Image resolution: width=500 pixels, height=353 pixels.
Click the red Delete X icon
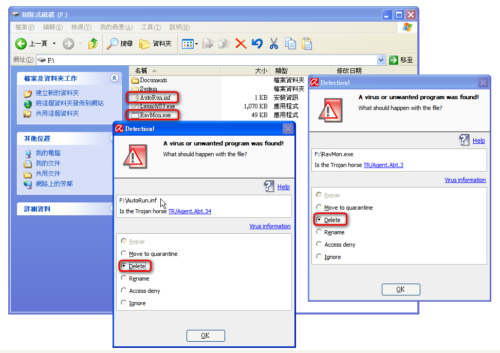tap(241, 44)
